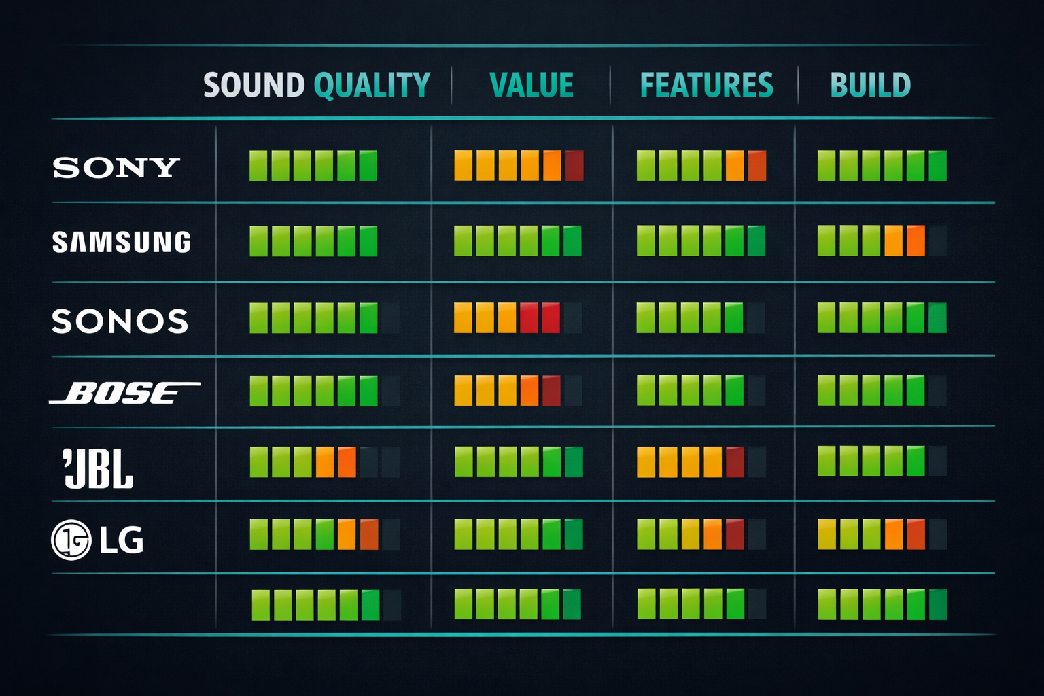Click the Bose brand logo
The width and height of the screenshot is (1044, 696).
[124, 393]
